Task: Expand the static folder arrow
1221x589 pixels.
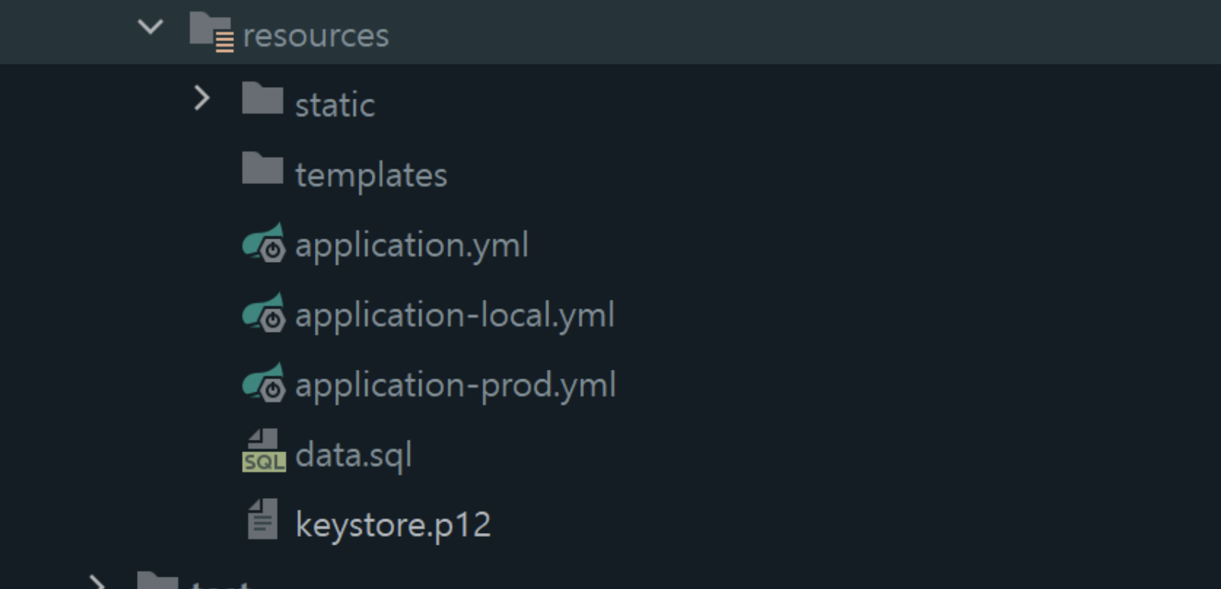Action: tap(201, 99)
